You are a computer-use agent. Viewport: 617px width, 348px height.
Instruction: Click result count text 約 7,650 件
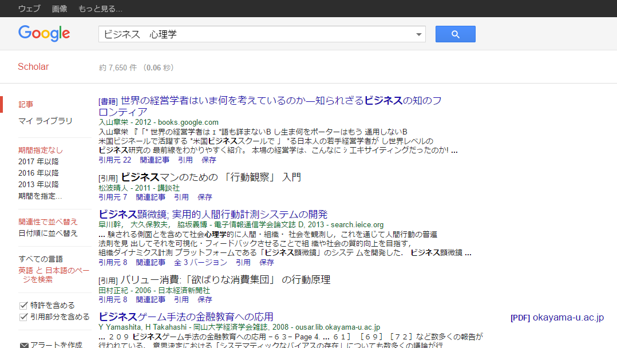click(118, 68)
